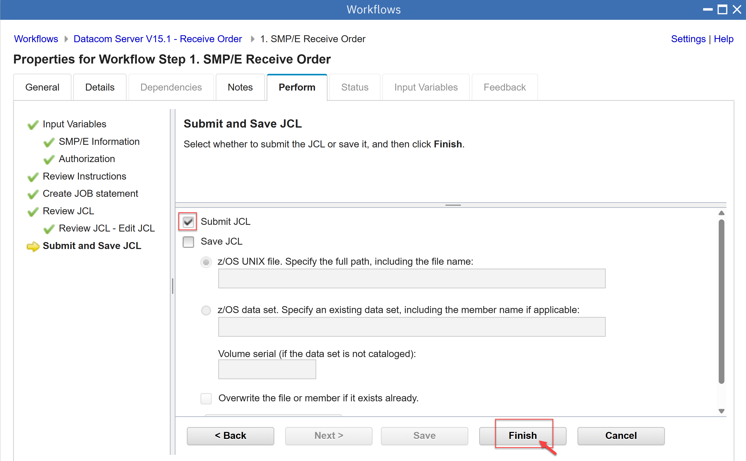
Task: Click scrollbar down arrow in options pane
Action: 721,411
